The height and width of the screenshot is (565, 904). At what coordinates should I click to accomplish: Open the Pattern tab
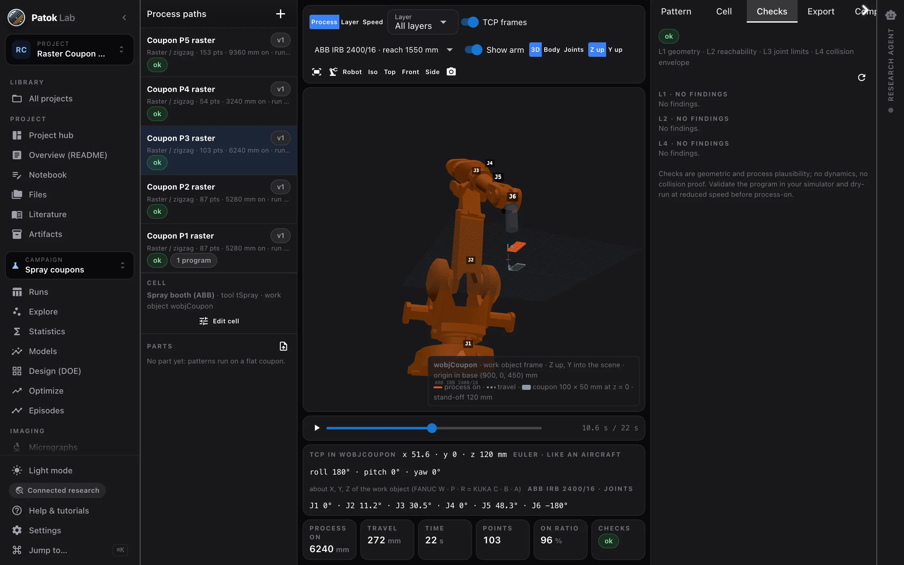[x=676, y=11]
